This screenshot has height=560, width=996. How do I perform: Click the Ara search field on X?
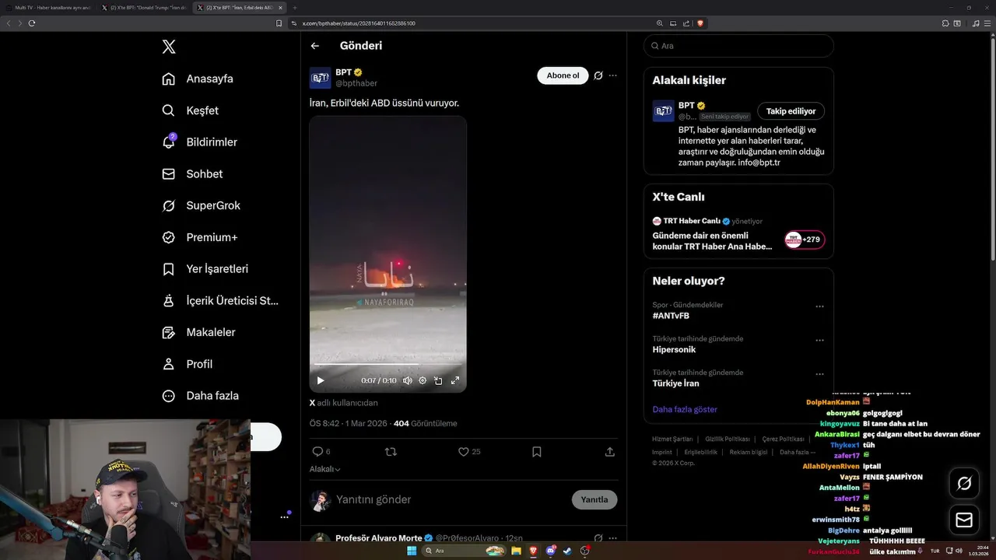pyautogui.click(x=738, y=46)
